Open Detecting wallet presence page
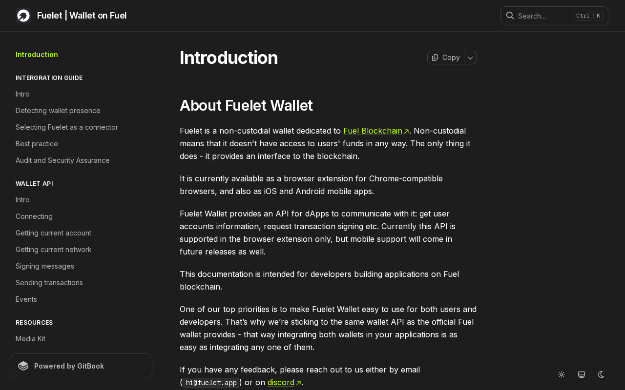Viewport: 625px width, 390px height. pos(58,111)
